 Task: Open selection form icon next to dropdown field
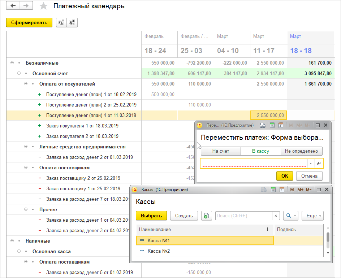(x=319, y=163)
